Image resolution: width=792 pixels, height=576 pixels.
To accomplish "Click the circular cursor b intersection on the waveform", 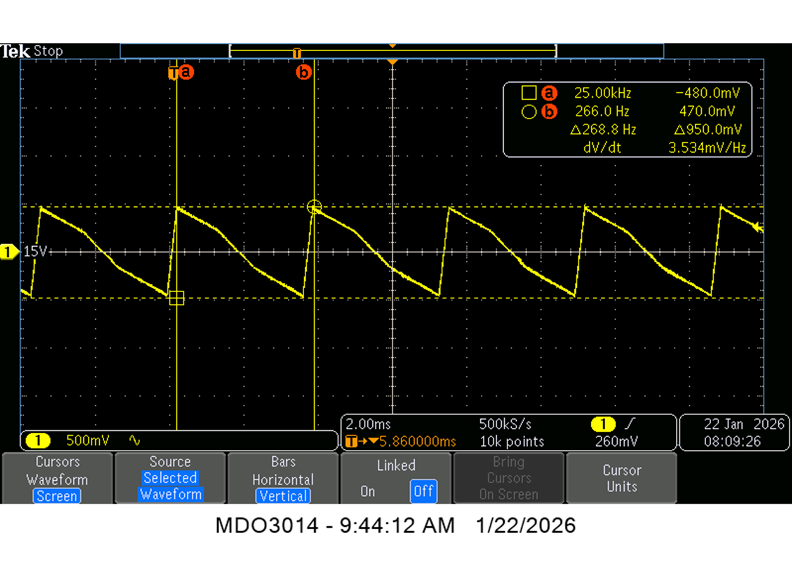I will point(314,206).
